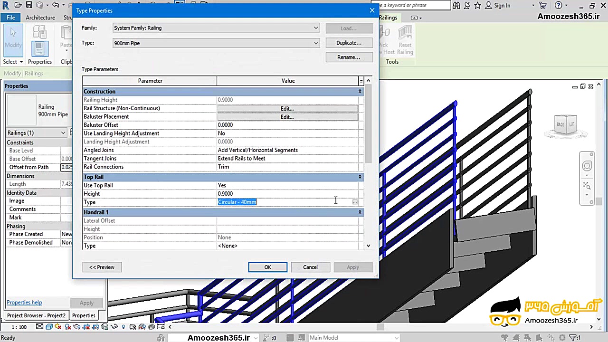Viewport: 608px width, 342px height.
Task: Collapse the Handrail 1 parameter group
Action: pyautogui.click(x=360, y=212)
